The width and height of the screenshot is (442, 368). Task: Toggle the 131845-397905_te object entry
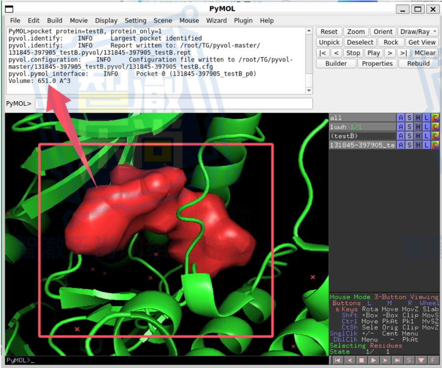[362, 145]
